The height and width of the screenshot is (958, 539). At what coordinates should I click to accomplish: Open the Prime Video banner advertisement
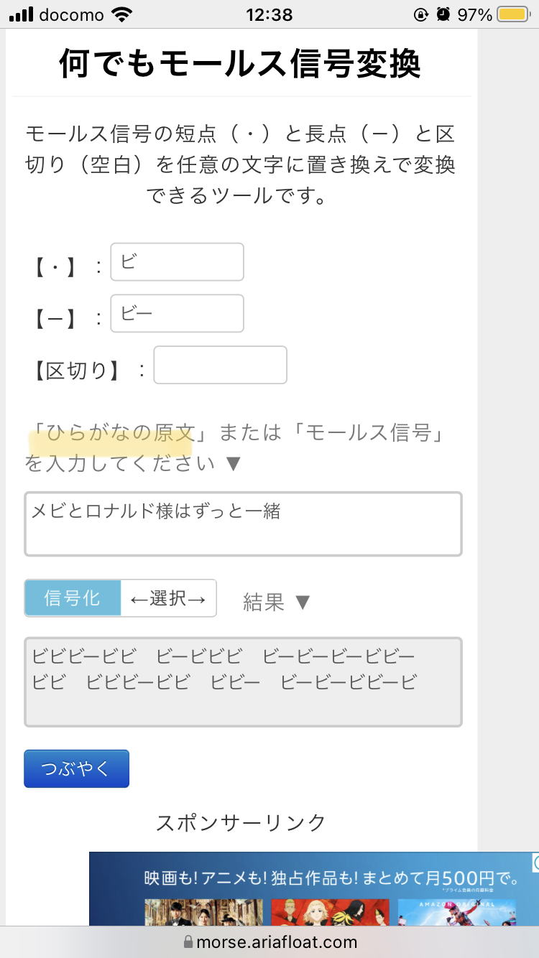pyautogui.click(x=314, y=889)
